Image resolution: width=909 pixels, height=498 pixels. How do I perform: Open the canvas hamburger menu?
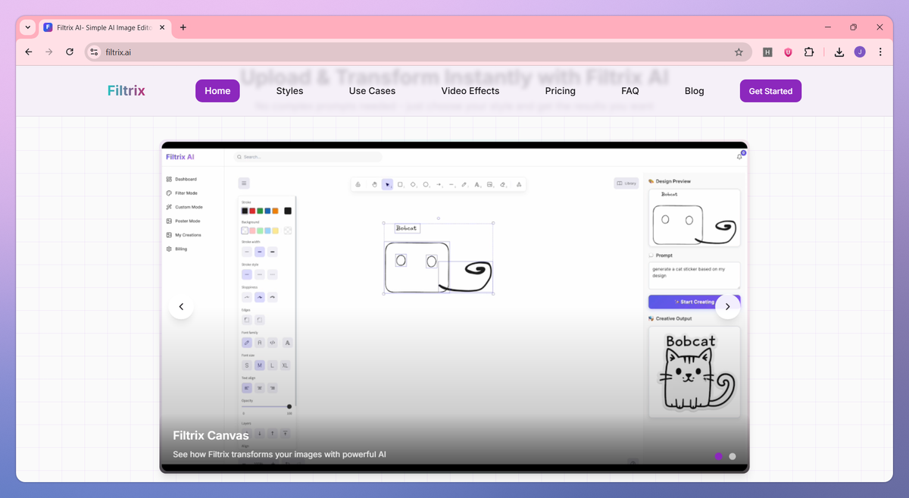(244, 183)
